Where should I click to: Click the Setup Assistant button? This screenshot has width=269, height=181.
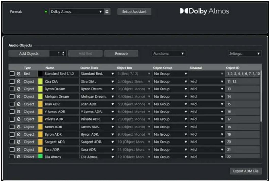click(134, 12)
